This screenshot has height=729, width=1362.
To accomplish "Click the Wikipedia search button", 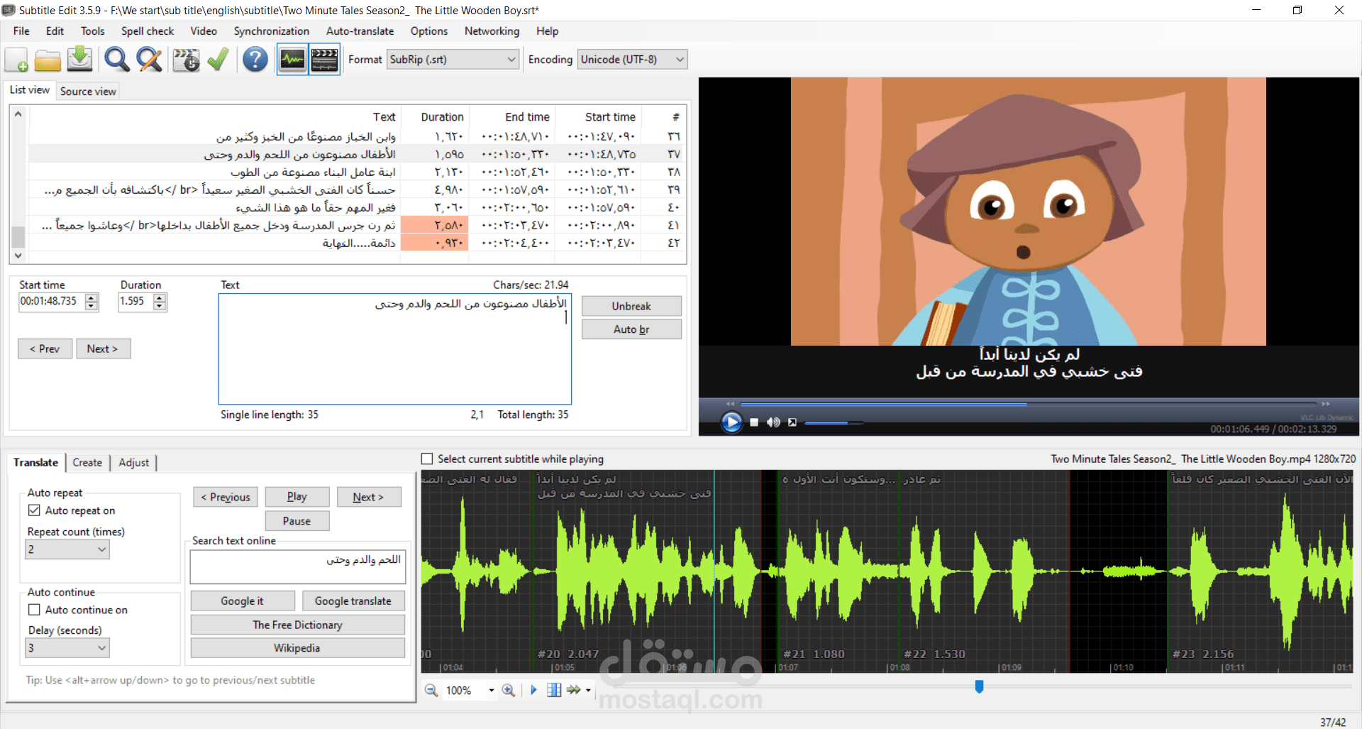I will pyautogui.click(x=297, y=648).
